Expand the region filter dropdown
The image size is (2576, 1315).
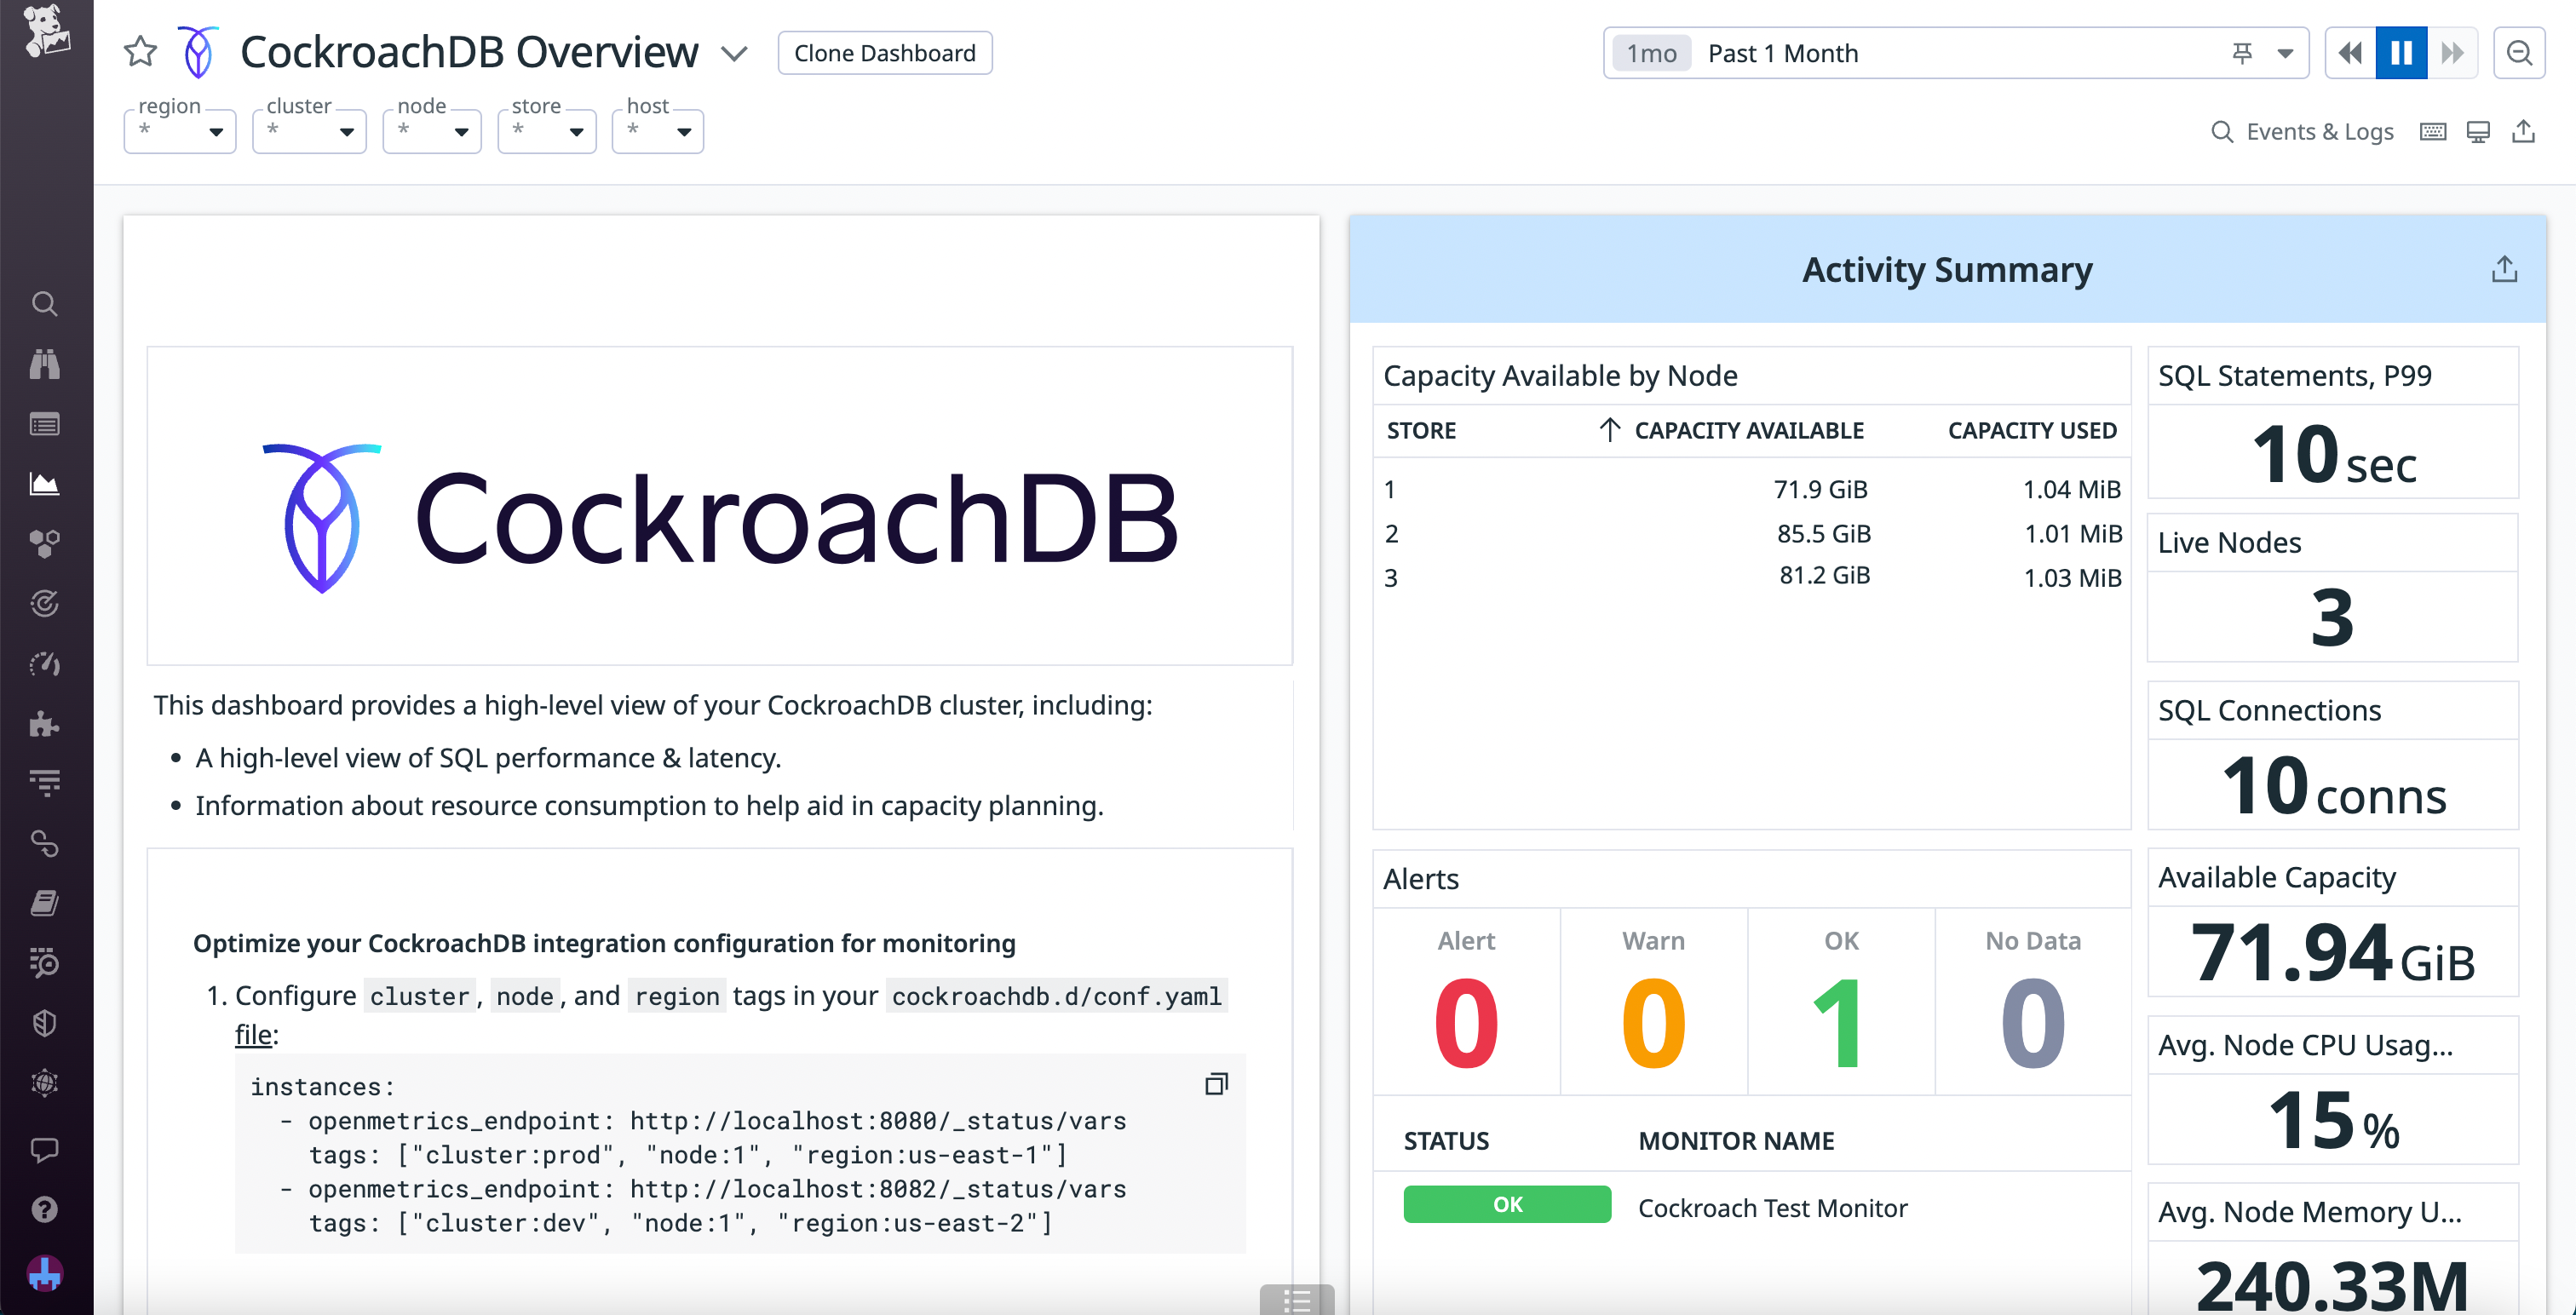point(179,131)
